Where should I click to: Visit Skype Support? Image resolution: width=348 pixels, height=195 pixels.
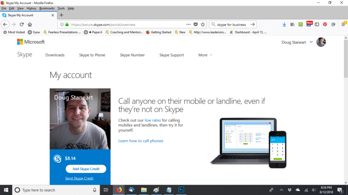tap(172, 55)
